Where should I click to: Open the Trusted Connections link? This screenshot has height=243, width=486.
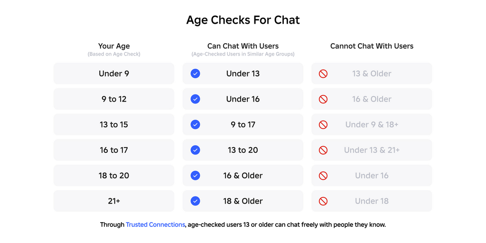point(155,224)
